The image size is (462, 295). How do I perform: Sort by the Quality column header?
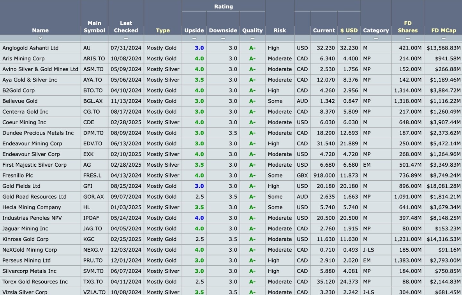click(x=252, y=30)
